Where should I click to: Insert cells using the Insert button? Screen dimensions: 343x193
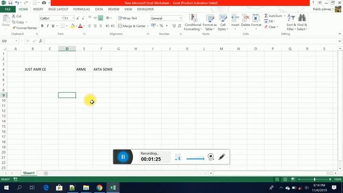235,22
